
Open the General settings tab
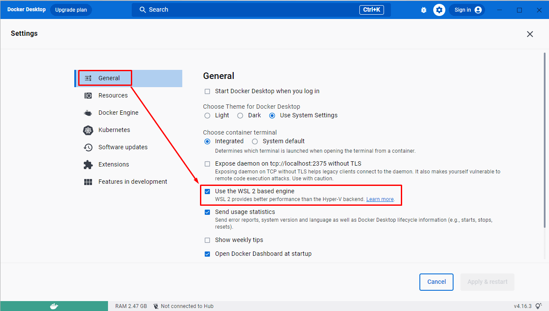point(128,78)
